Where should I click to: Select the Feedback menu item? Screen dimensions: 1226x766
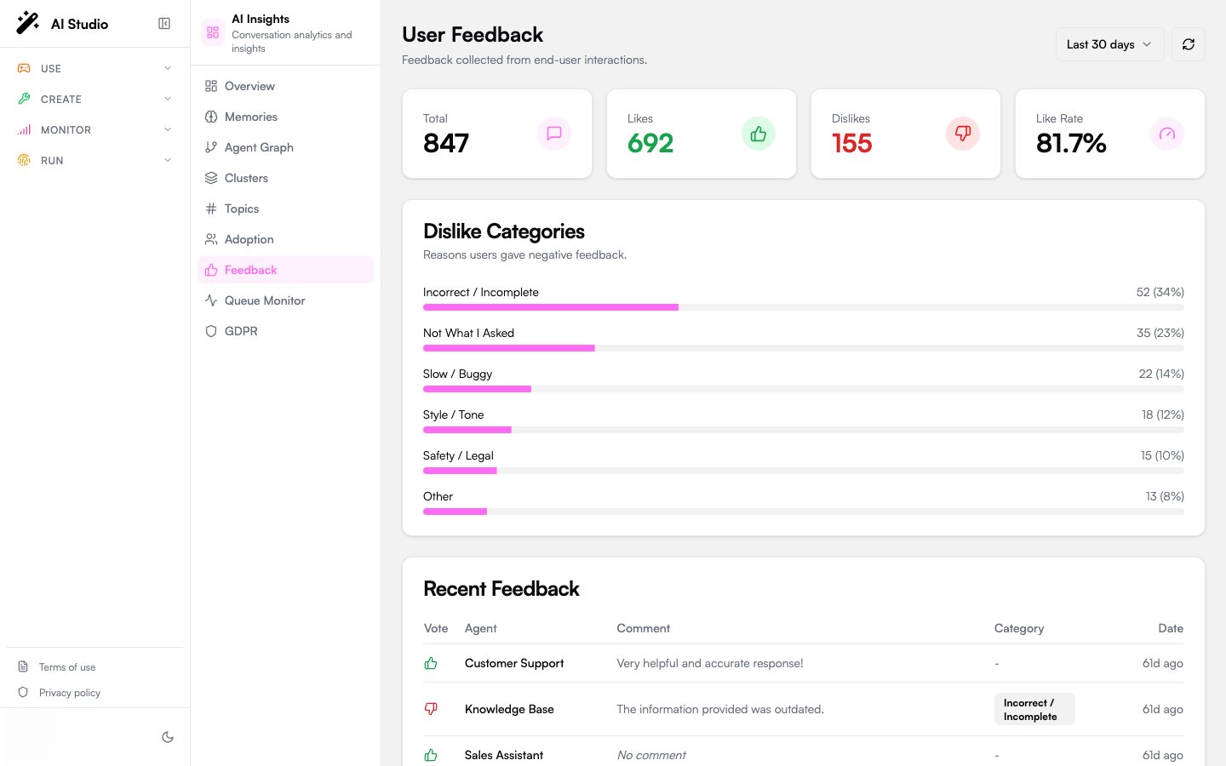[x=285, y=270]
